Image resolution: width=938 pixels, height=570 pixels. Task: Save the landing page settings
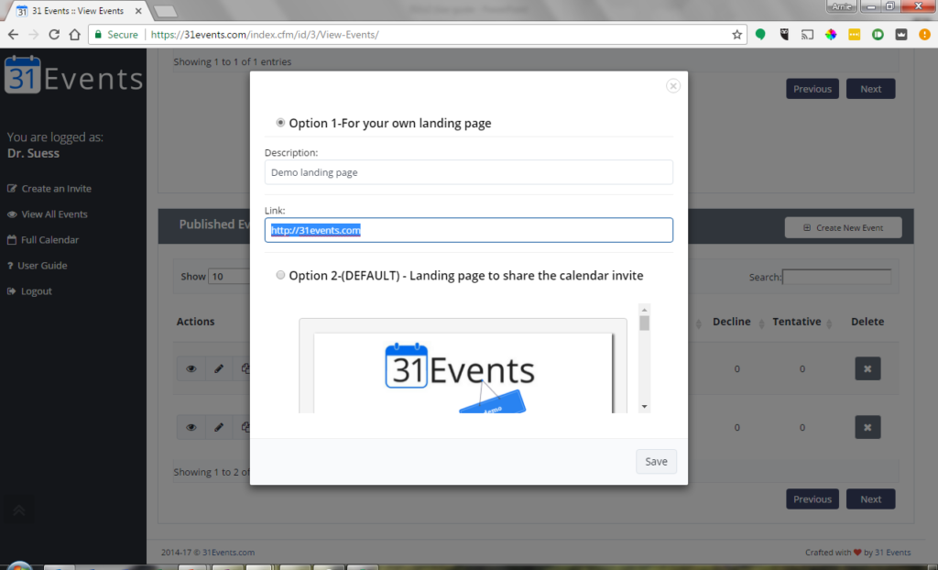click(656, 462)
